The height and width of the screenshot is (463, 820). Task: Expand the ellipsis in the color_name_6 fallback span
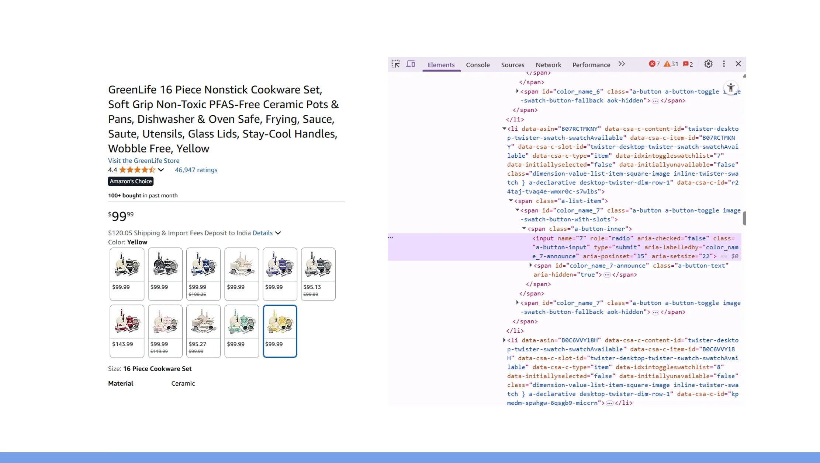tap(655, 101)
